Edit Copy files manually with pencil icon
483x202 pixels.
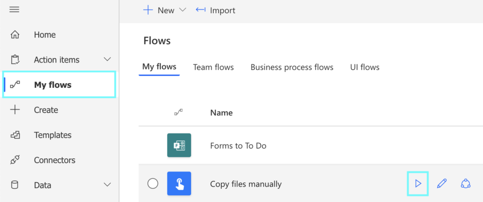[441, 184]
